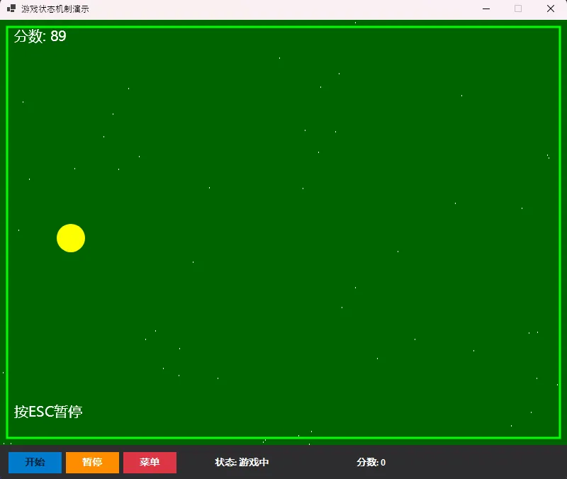Image resolution: width=567 pixels, height=479 pixels.
Task: Click the yellow ball in the game
Action: pyautogui.click(x=71, y=238)
